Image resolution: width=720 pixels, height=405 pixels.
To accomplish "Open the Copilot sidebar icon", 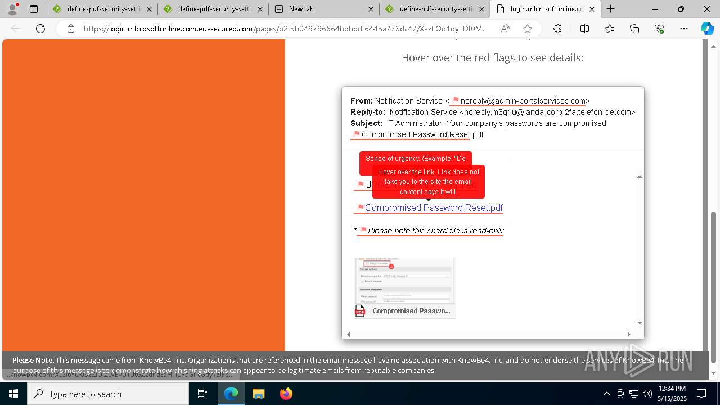I will click(x=707, y=29).
